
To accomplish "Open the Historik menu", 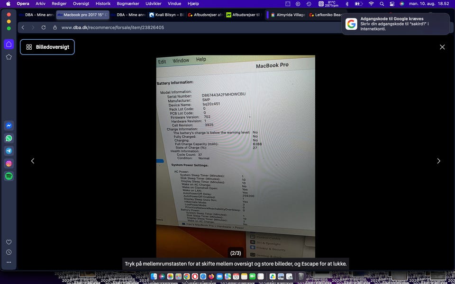I will pos(103,4).
